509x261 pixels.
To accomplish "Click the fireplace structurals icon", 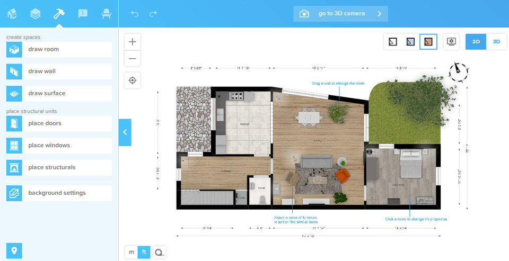I will click(x=14, y=168).
